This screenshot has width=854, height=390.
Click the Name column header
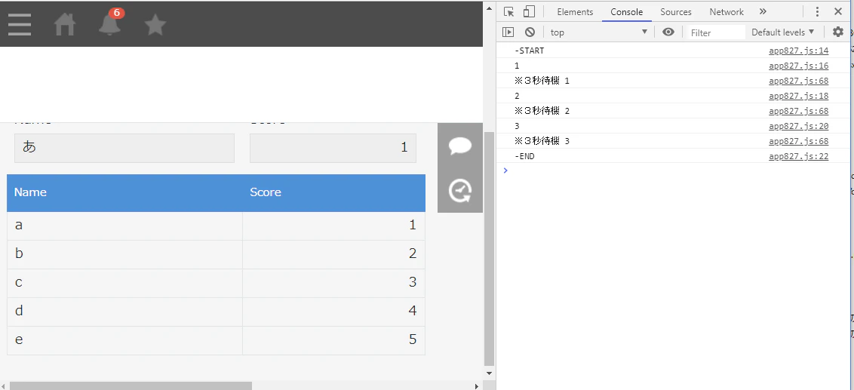click(124, 192)
